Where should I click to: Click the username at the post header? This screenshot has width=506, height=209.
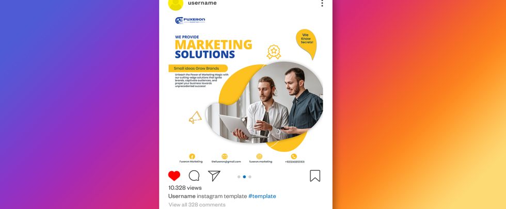(x=202, y=3)
